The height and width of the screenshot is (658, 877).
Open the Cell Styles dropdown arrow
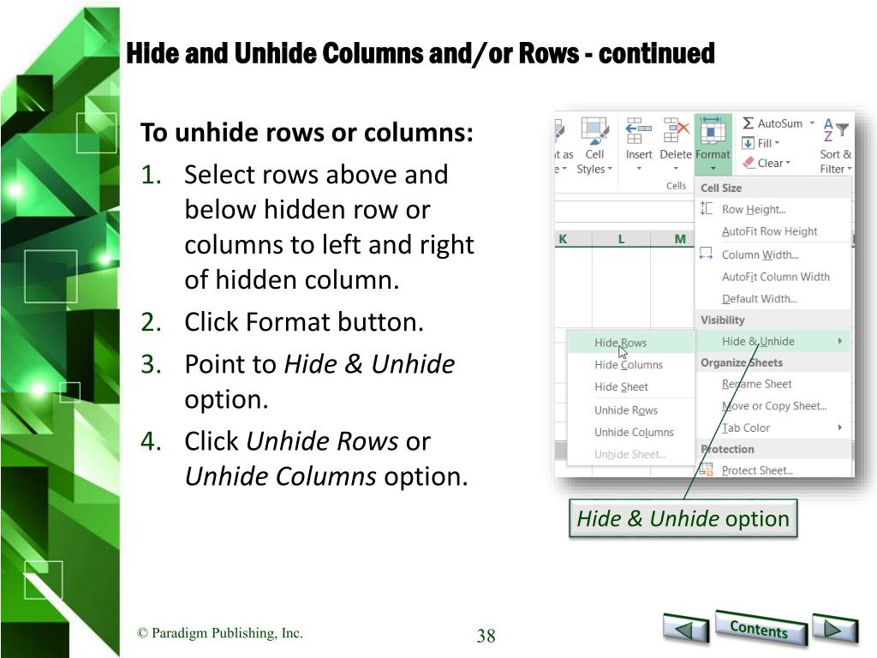coord(610,169)
